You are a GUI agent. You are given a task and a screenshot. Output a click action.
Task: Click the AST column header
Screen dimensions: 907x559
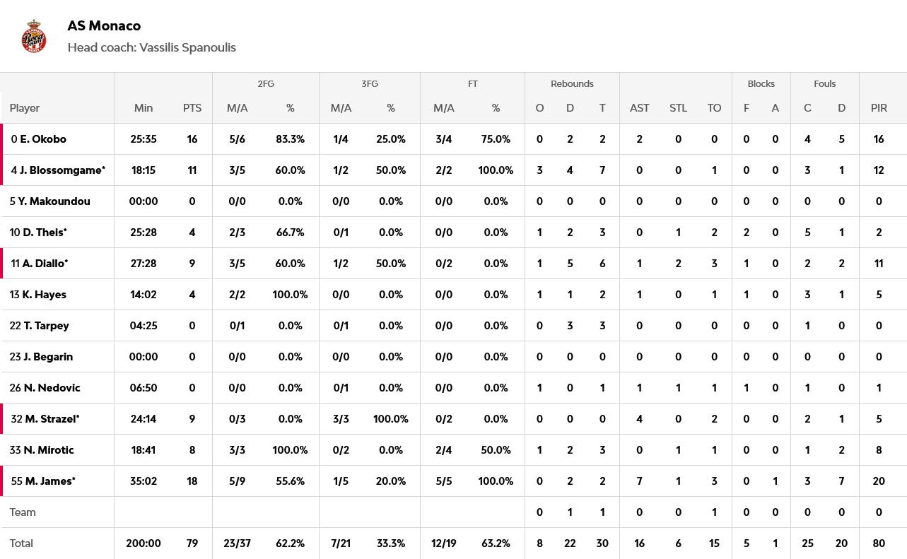pos(639,108)
